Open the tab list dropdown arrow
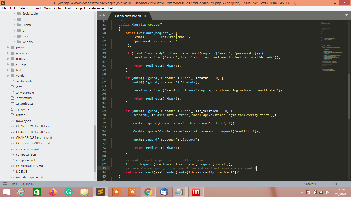Image resolution: width=351 pixels, height=197 pixels. click(x=347, y=15)
